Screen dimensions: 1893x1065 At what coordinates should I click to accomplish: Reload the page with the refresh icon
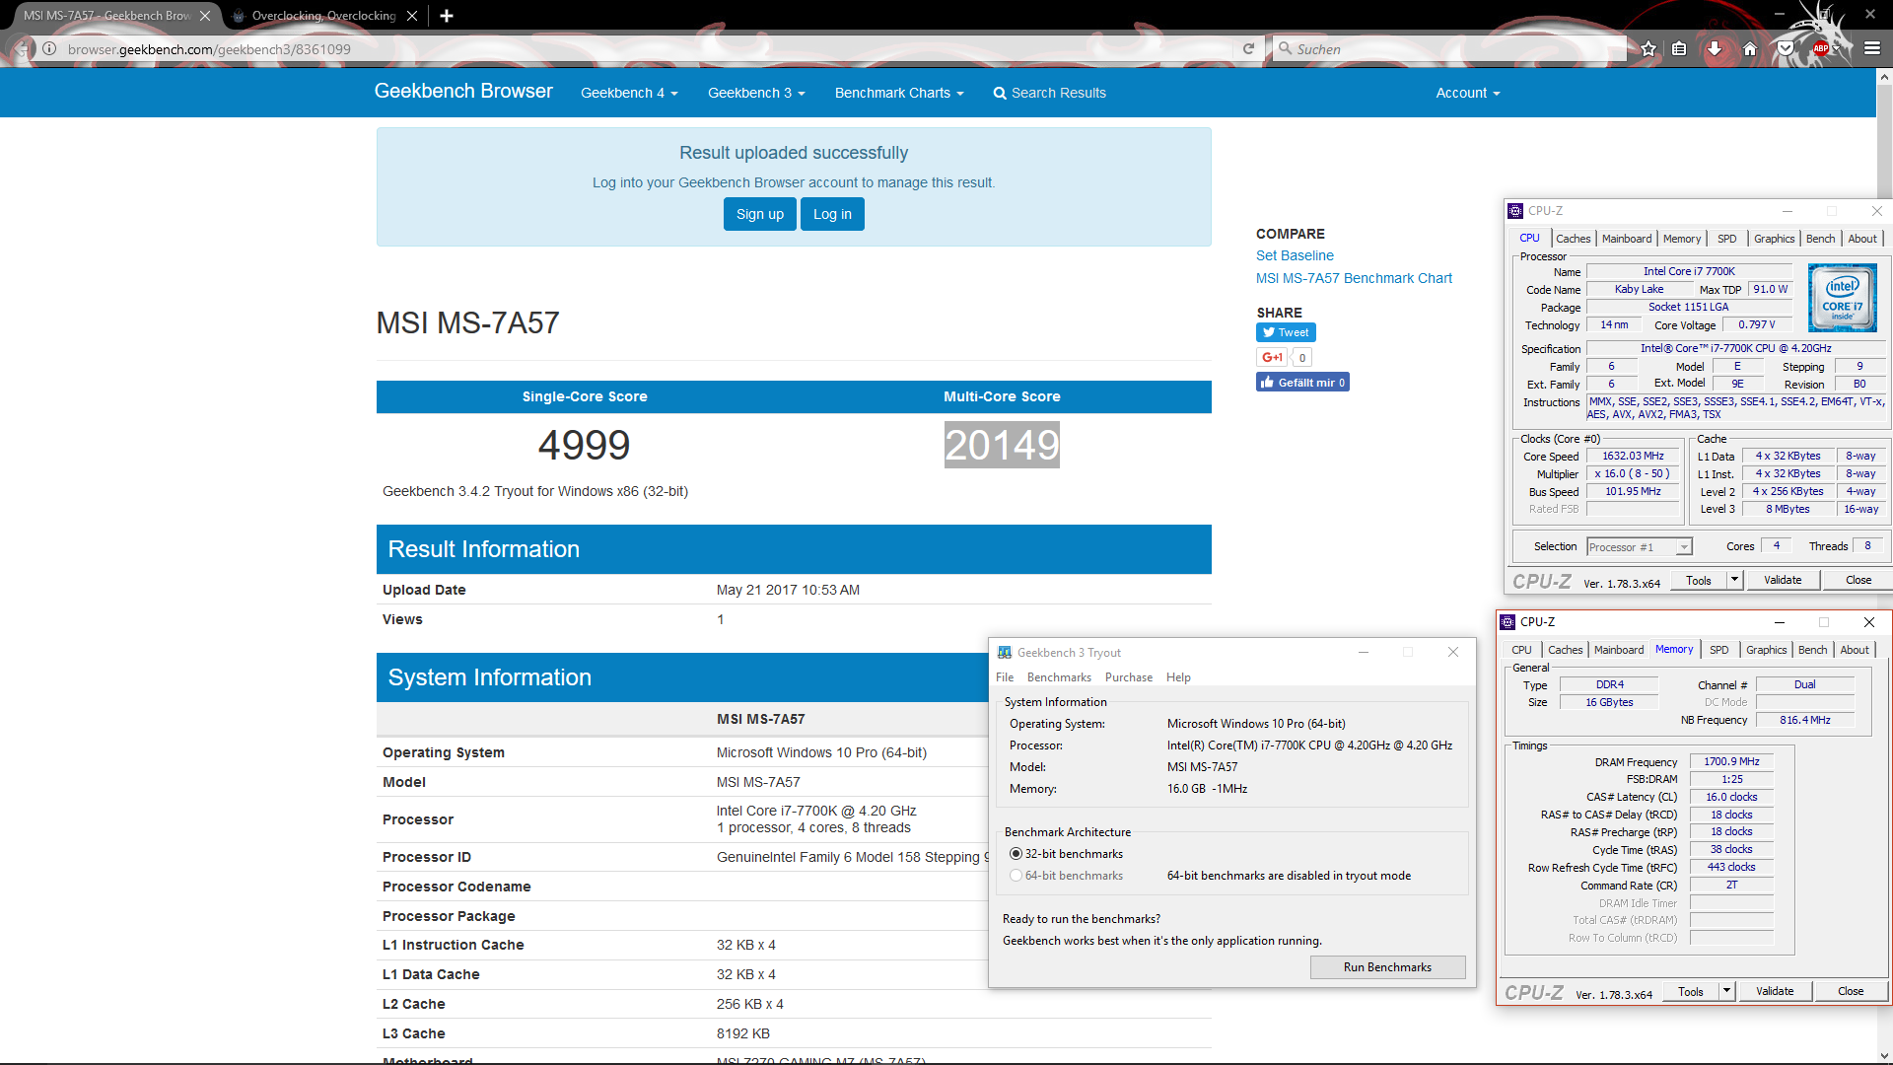point(1248,48)
